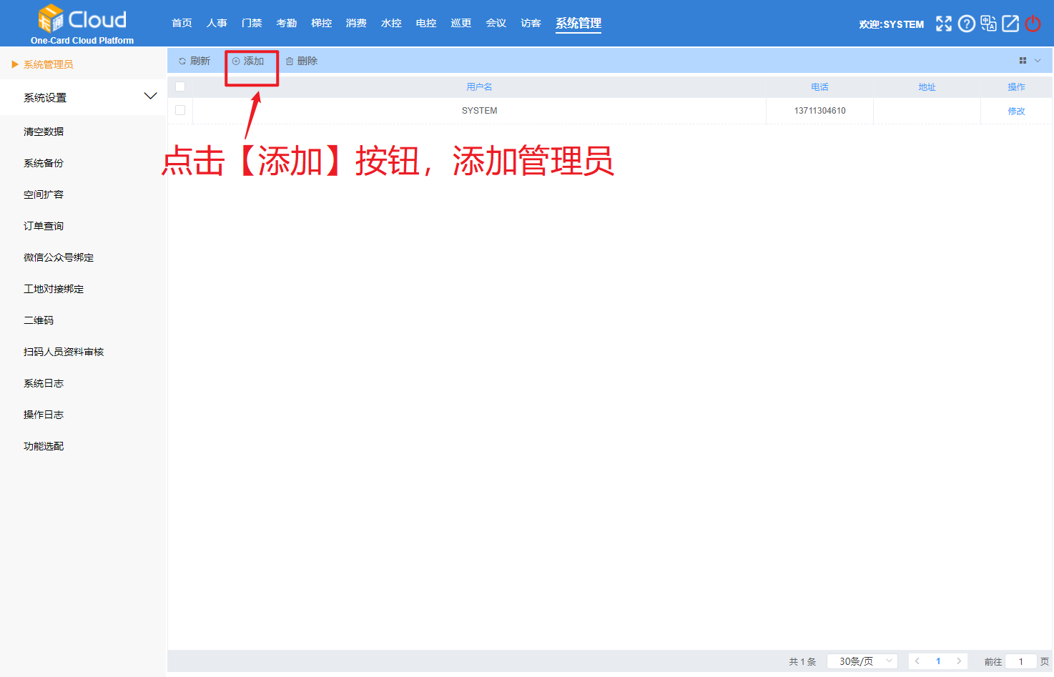Click inside the 前往 page number input

pyautogui.click(x=1023, y=661)
